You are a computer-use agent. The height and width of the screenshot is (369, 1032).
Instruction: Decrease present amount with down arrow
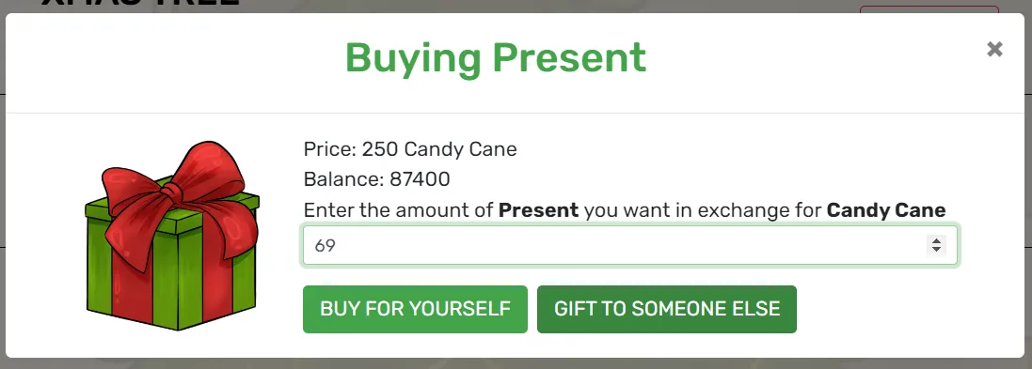tap(935, 250)
